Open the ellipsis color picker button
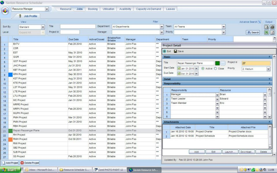This screenshot has width=277, height=173. click(x=223, y=63)
